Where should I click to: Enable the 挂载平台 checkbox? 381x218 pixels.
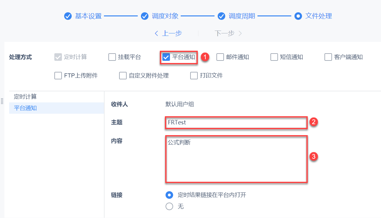[112, 57]
